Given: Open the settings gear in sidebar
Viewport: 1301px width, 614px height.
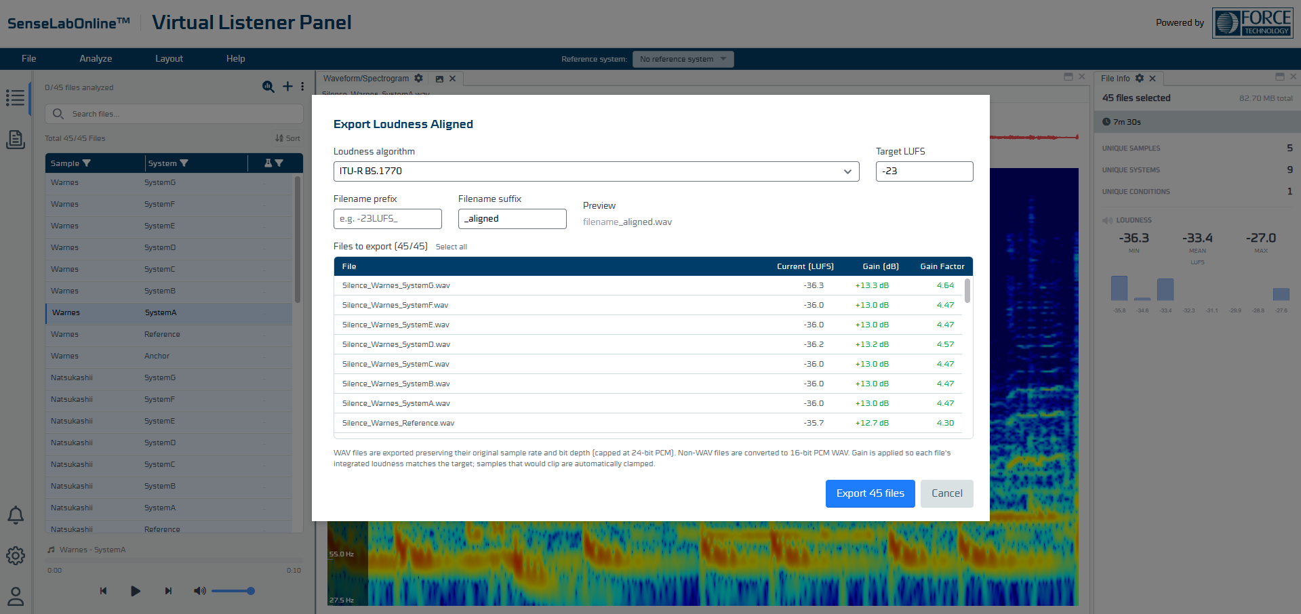Looking at the screenshot, I should 16,556.
